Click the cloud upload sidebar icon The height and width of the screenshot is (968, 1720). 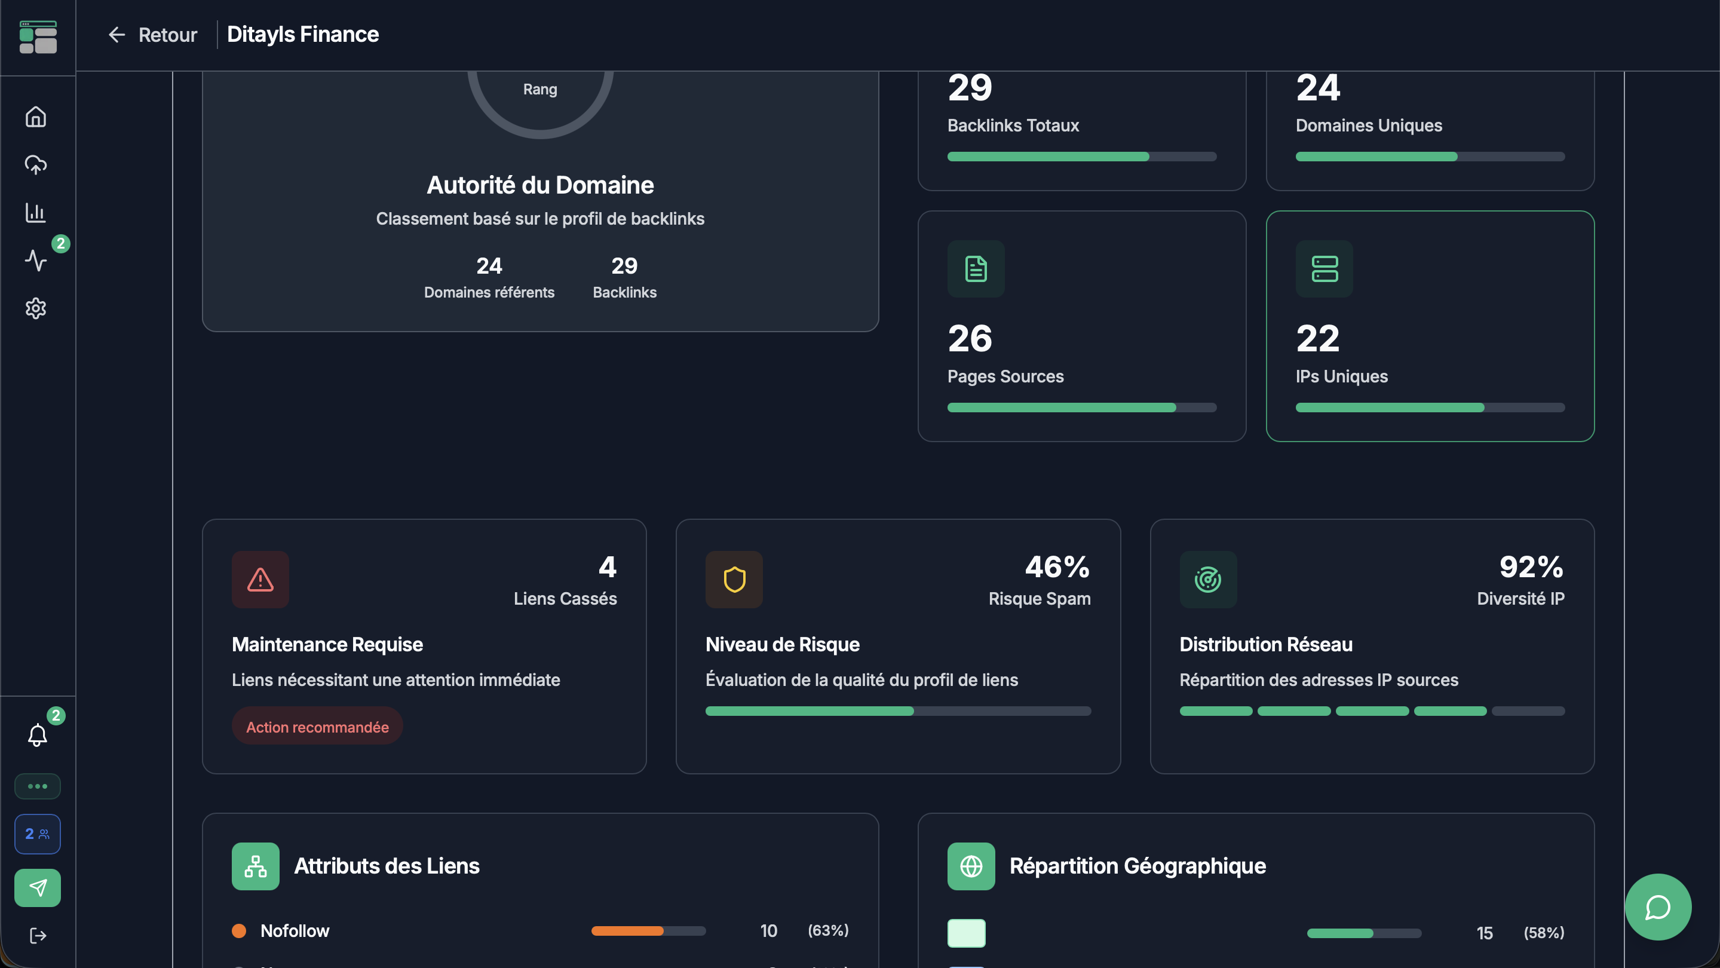coord(36,164)
